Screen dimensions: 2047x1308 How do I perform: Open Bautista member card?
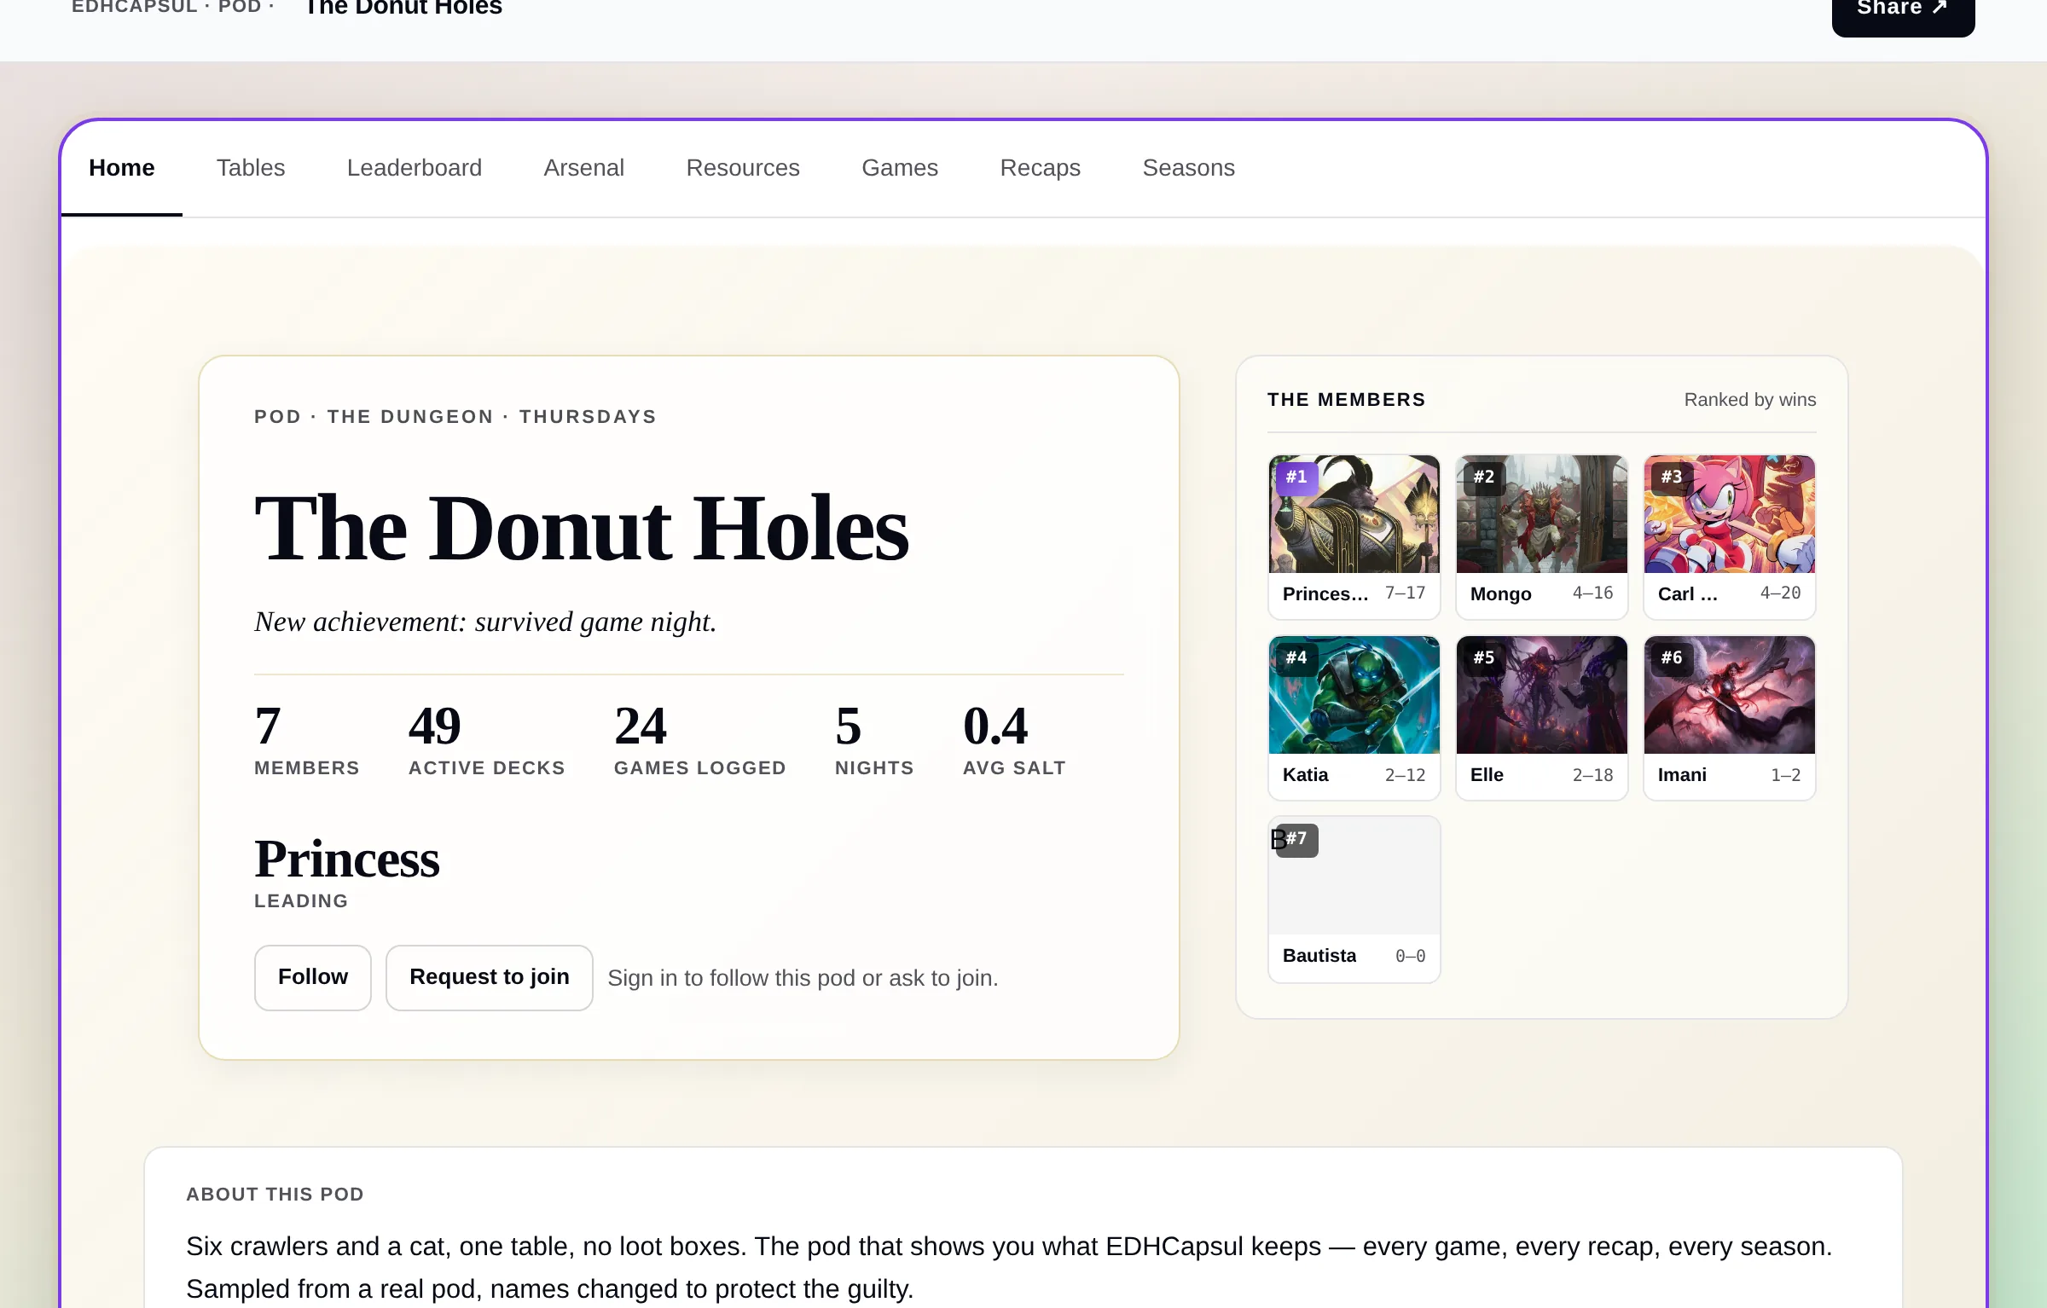(1354, 899)
